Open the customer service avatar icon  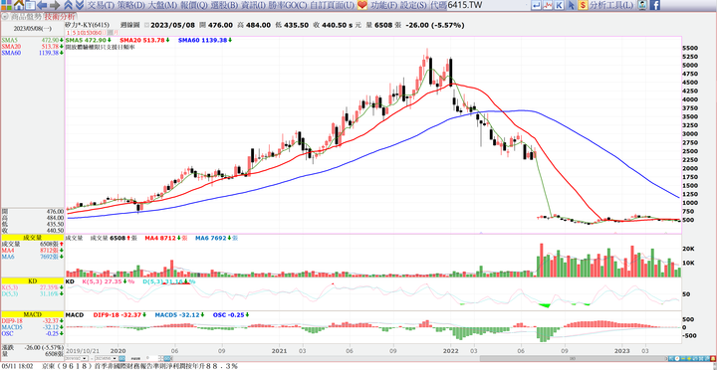(642, 6)
